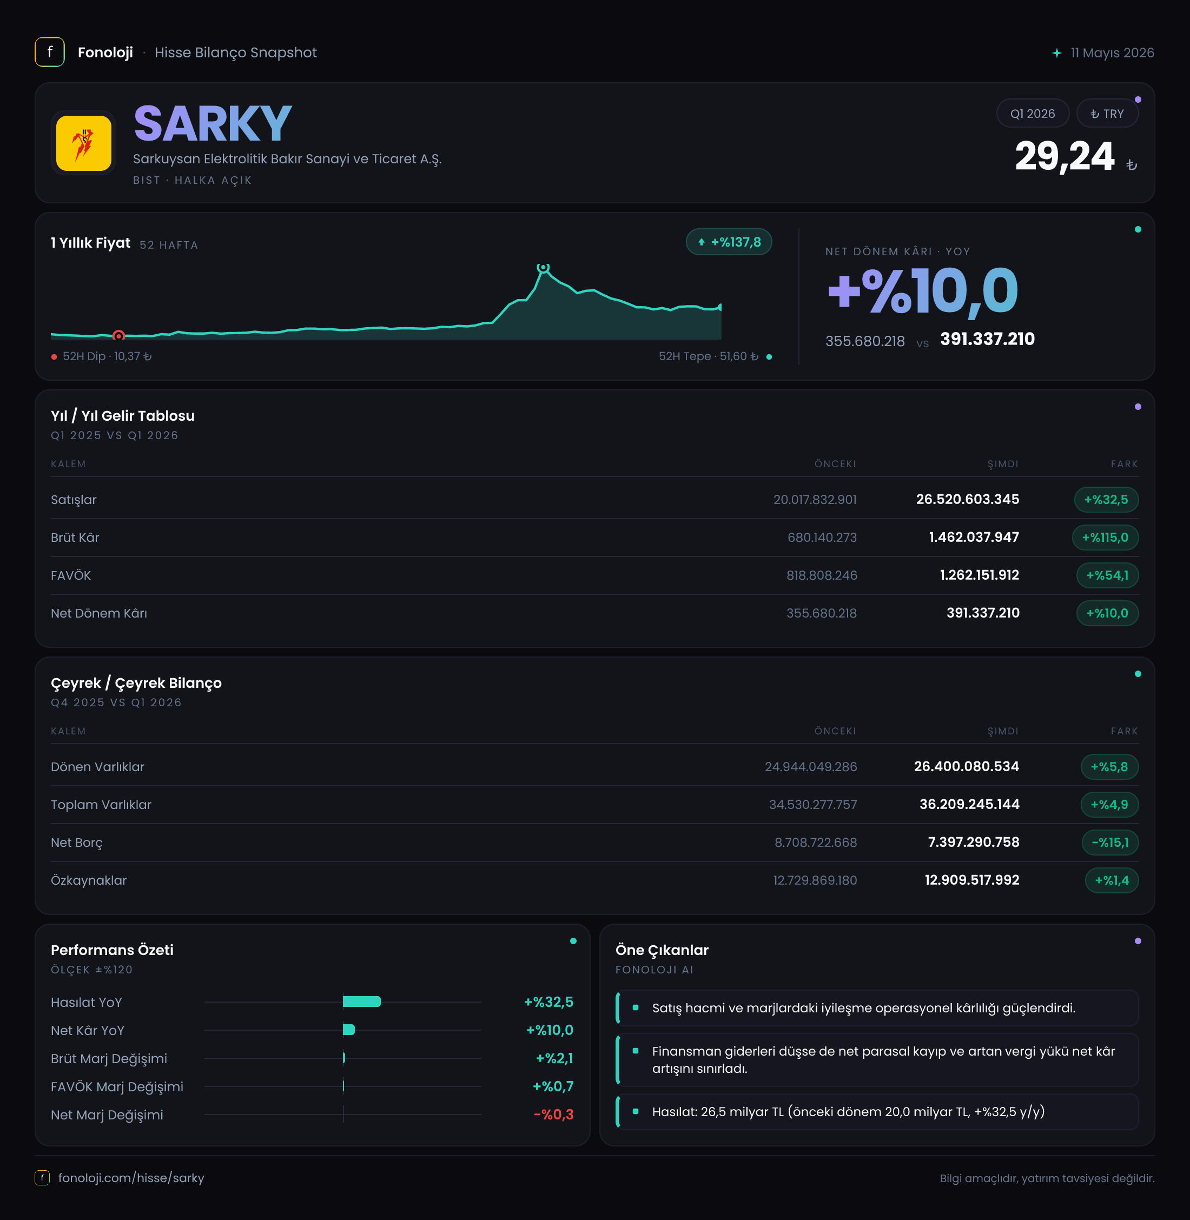The width and height of the screenshot is (1190, 1220).
Task: Click the SARKY yellow company logo
Action: pos(84,143)
